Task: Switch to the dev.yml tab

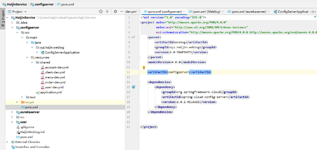Action: pos(131,12)
